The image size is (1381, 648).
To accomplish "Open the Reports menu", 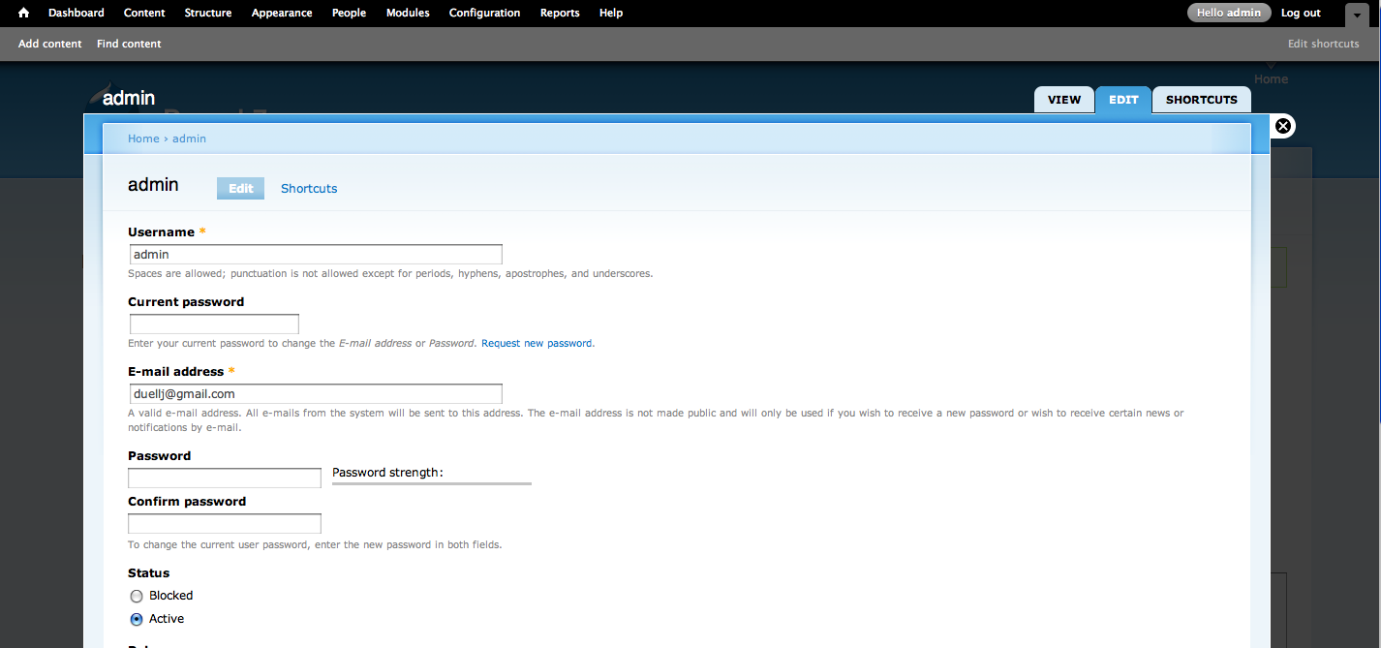I will pyautogui.click(x=559, y=13).
